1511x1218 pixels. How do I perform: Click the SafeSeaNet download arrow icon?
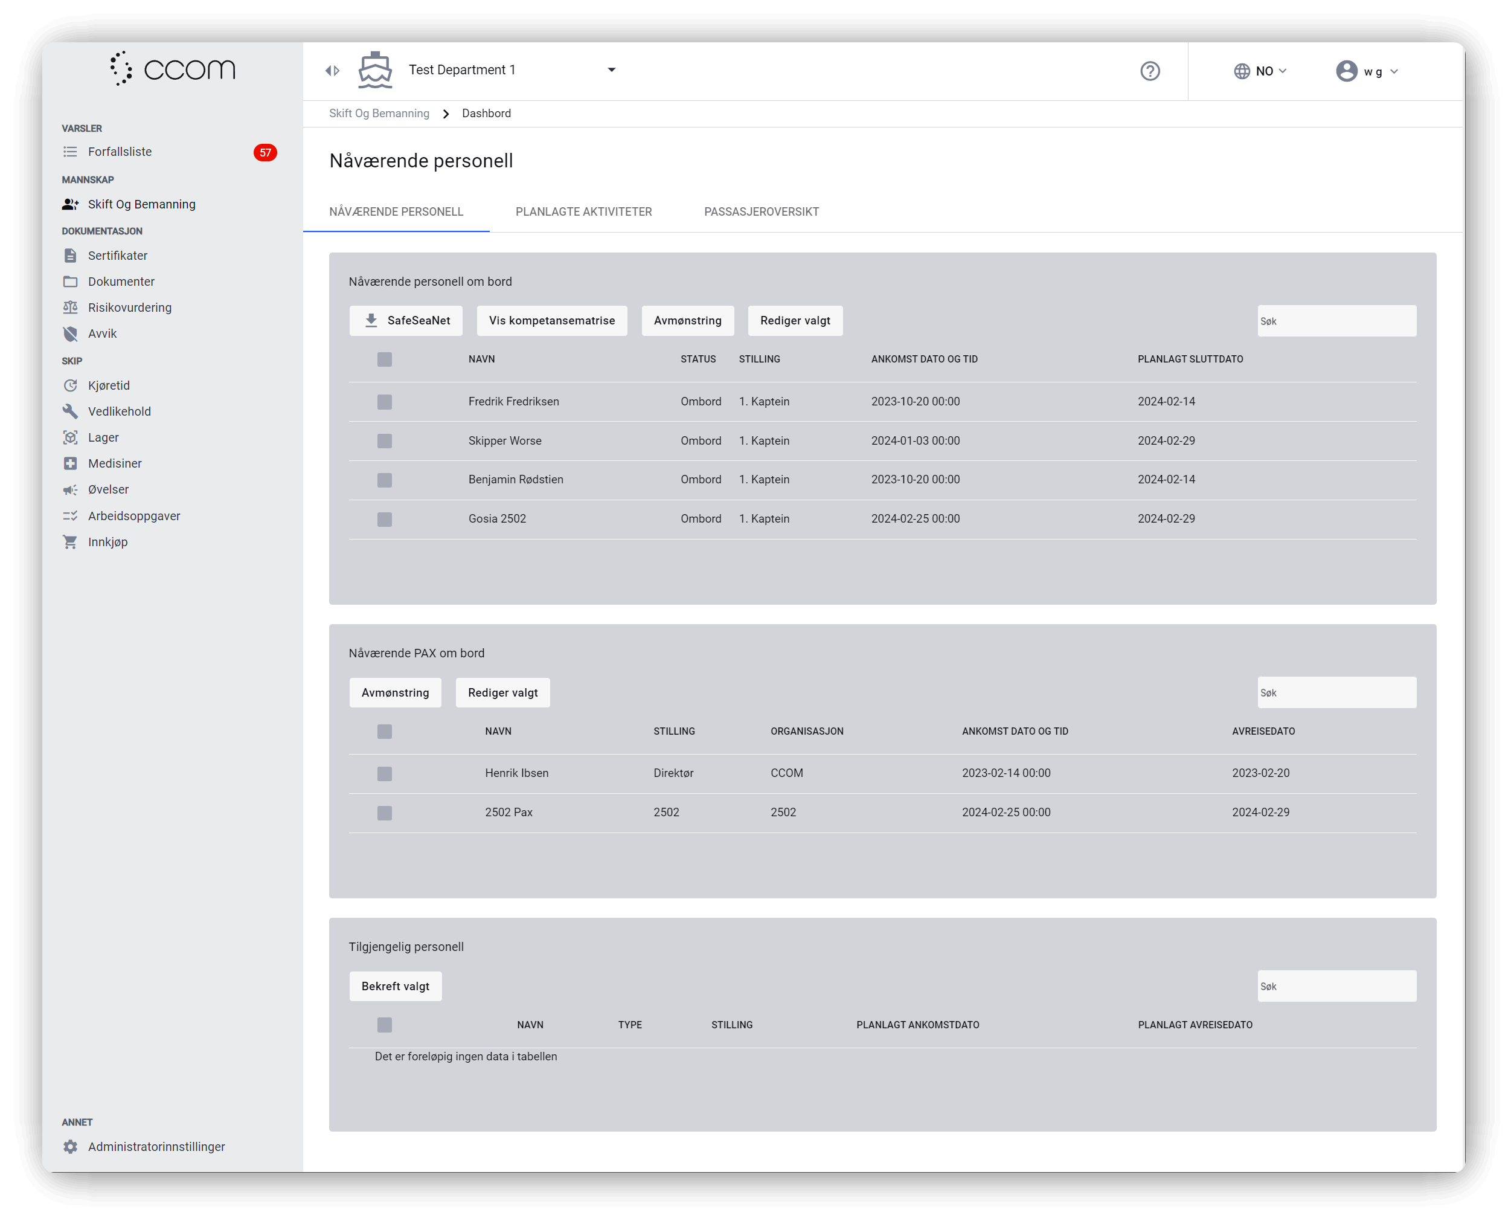click(371, 321)
